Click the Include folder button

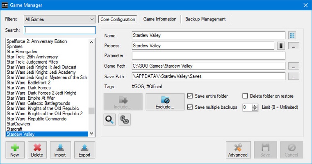coord(123,102)
